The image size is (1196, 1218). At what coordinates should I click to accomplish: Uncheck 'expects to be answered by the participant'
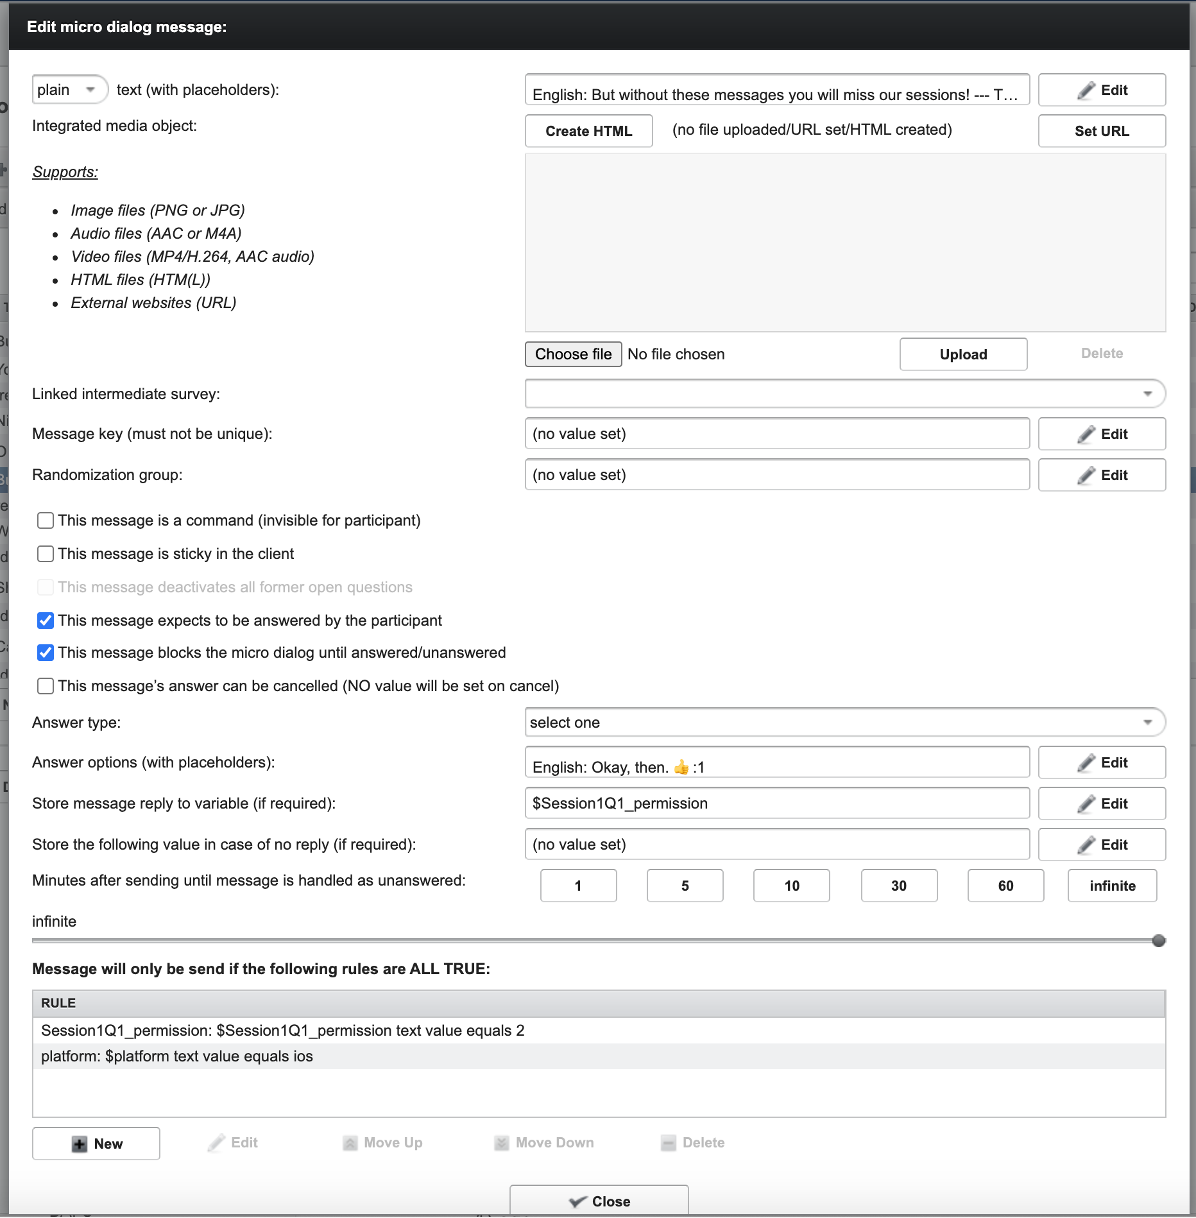point(46,621)
